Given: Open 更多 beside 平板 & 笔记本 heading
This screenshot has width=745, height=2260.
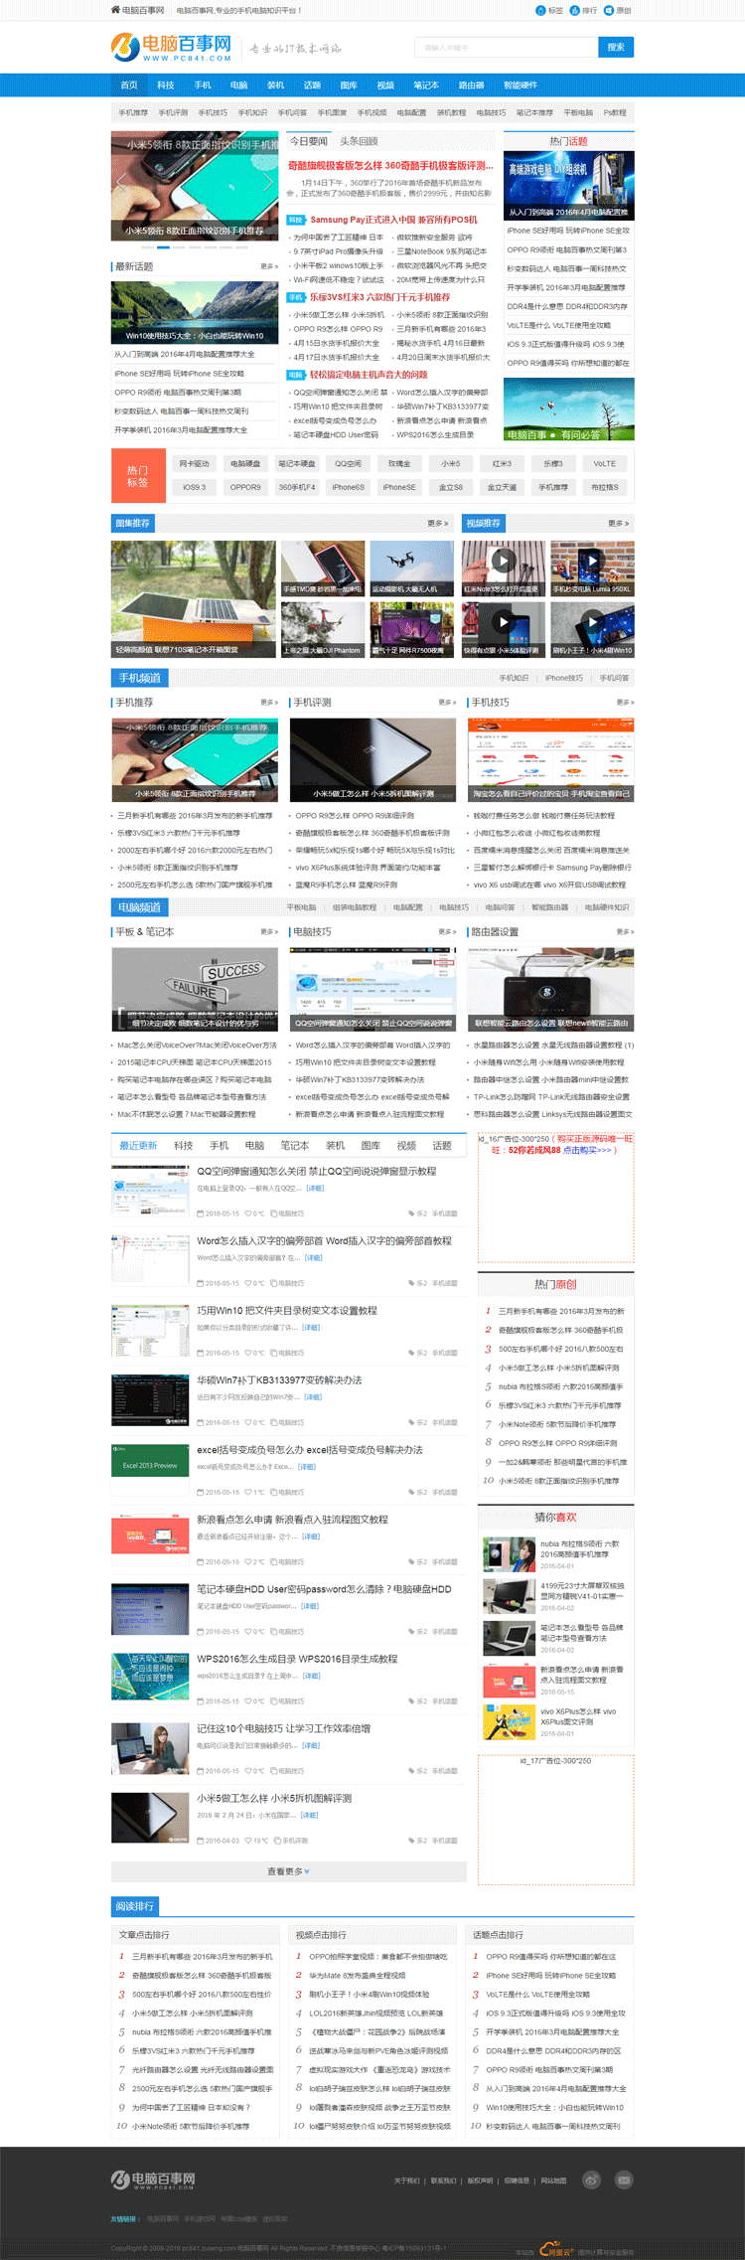Looking at the screenshot, I should [x=268, y=932].
